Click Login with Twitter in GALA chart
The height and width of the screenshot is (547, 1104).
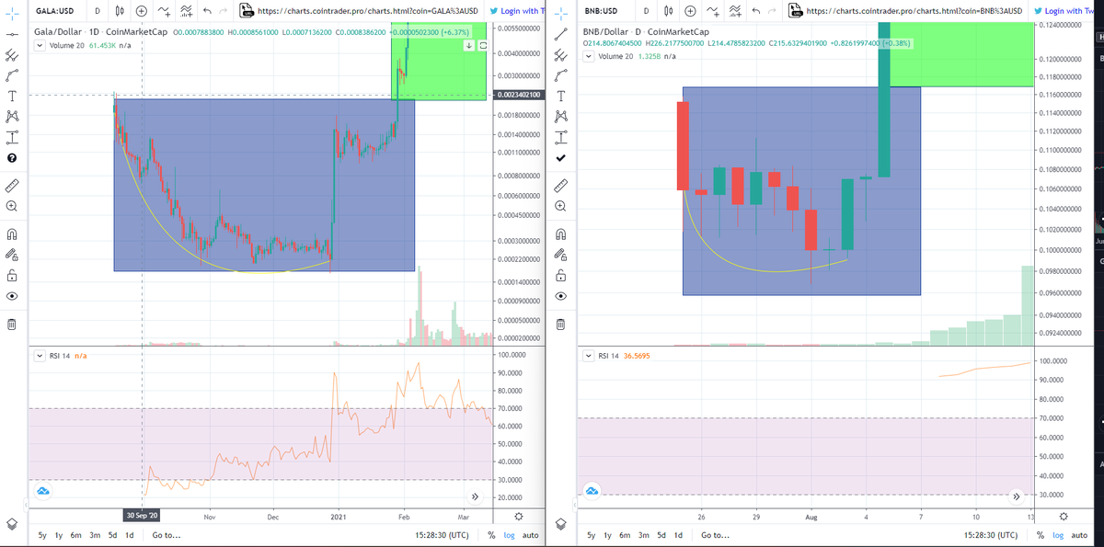pos(516,11)
